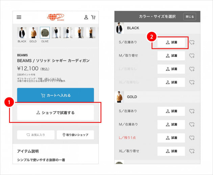Toggle favorite heart for BLACK size M
This screenshot has height=175, width=213.
[192, 56]
